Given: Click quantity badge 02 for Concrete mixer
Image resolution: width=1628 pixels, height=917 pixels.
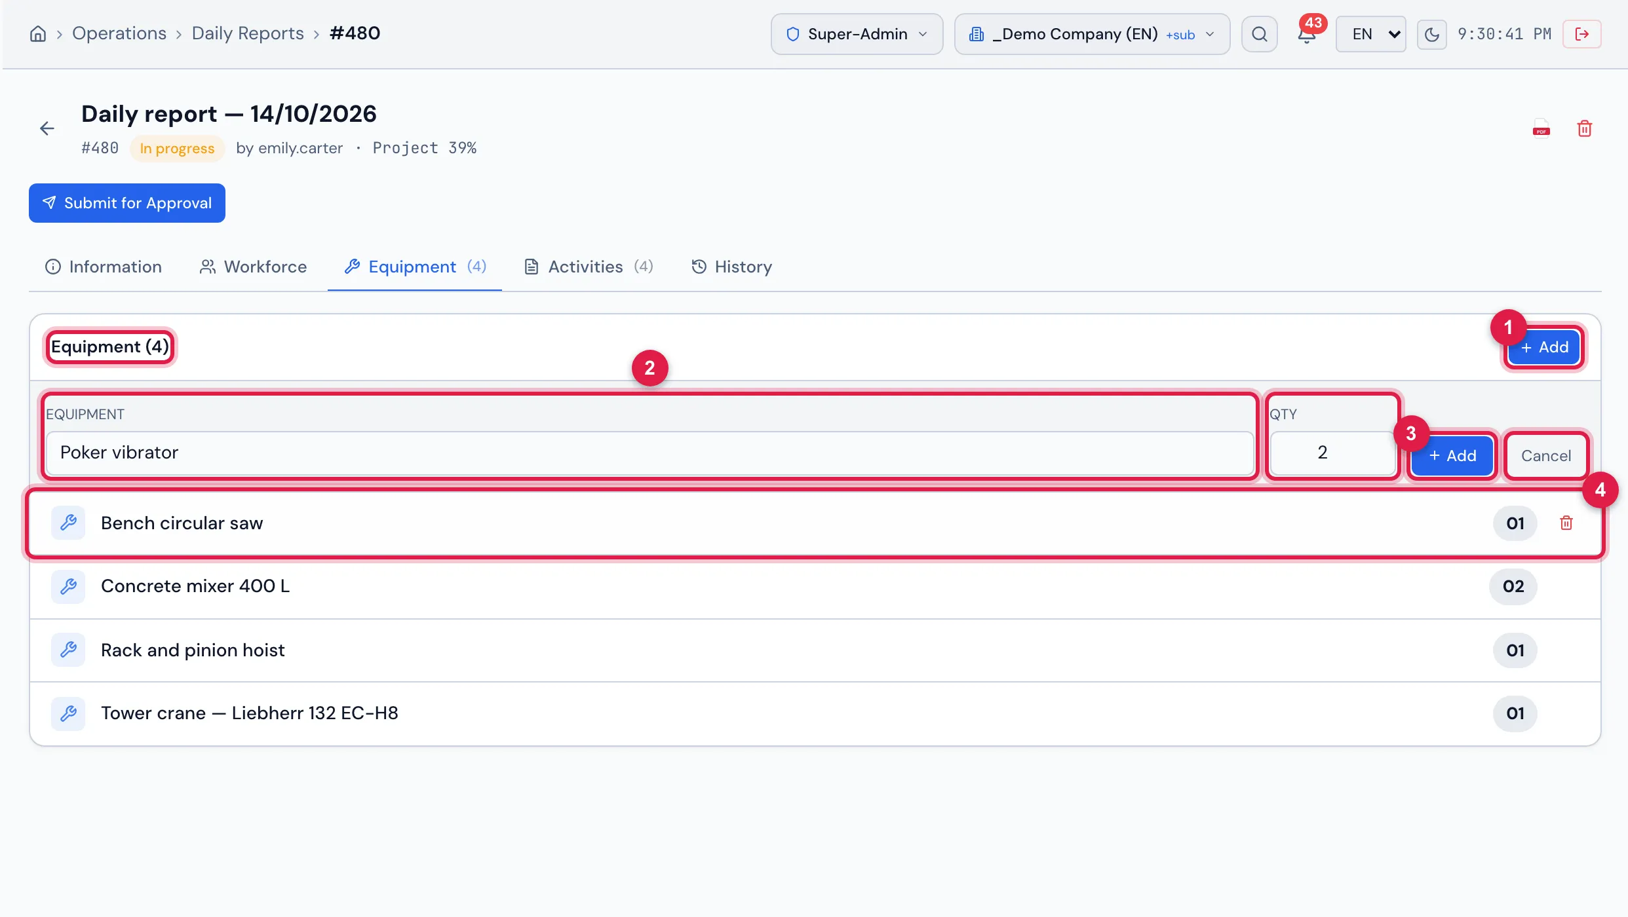Looking at the screenshot, I should point(1513,586).
